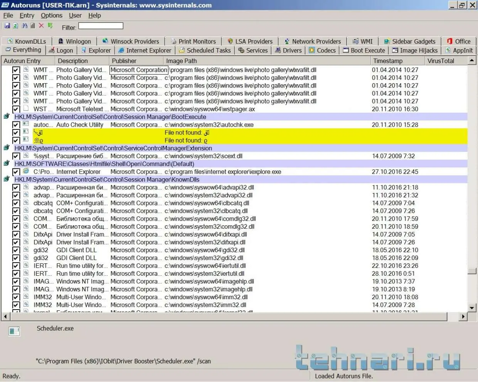Toggle the syswow64\difxapi.dll checkbox

click(16, 235)
